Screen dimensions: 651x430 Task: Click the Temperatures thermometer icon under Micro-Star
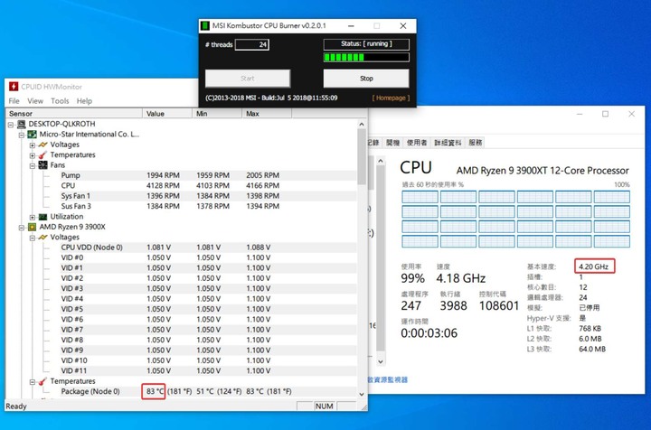tap(42, 155)
